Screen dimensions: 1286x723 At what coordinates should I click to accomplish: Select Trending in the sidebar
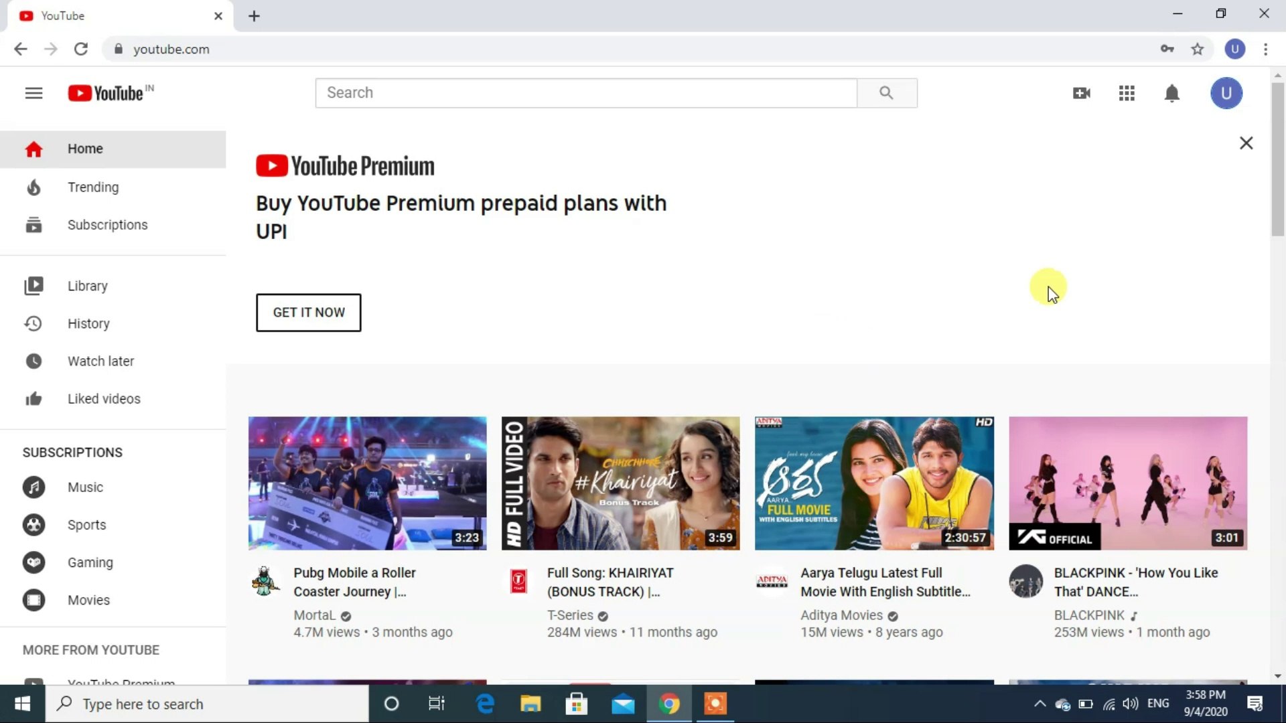click(x=93, y=187)
